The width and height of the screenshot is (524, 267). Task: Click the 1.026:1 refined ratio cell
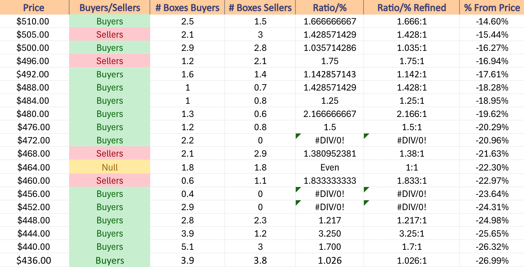point(412,260)
